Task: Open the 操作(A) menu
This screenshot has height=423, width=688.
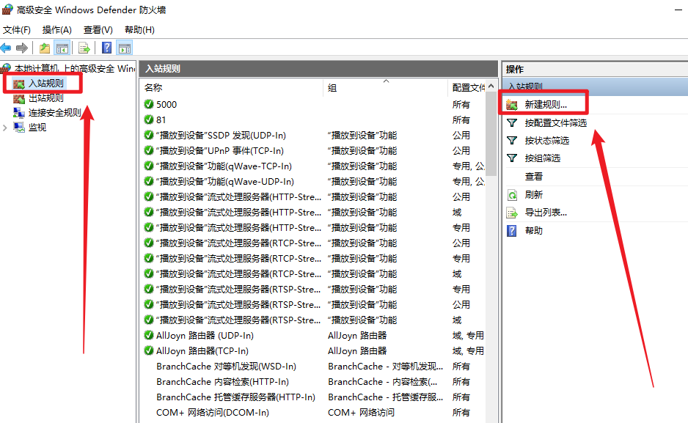Action: [57, 30]
